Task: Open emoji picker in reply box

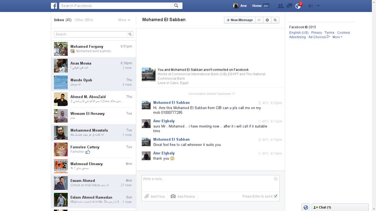Action: (276, 179)
